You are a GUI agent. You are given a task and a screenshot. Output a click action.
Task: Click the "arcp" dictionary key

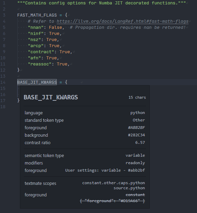(x=36, y=46)
